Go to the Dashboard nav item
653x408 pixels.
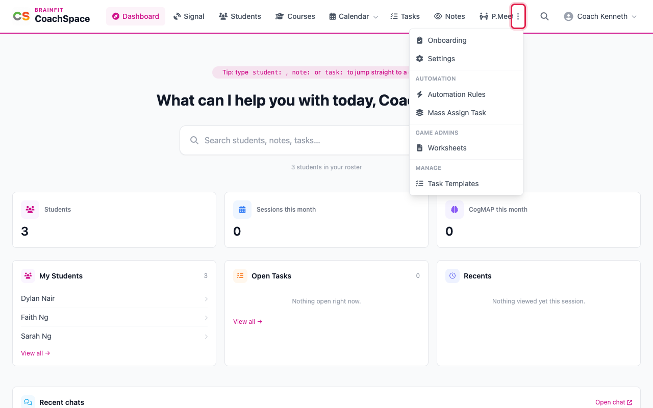136,16
